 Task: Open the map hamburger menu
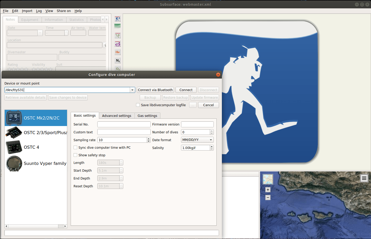(364, 178)
